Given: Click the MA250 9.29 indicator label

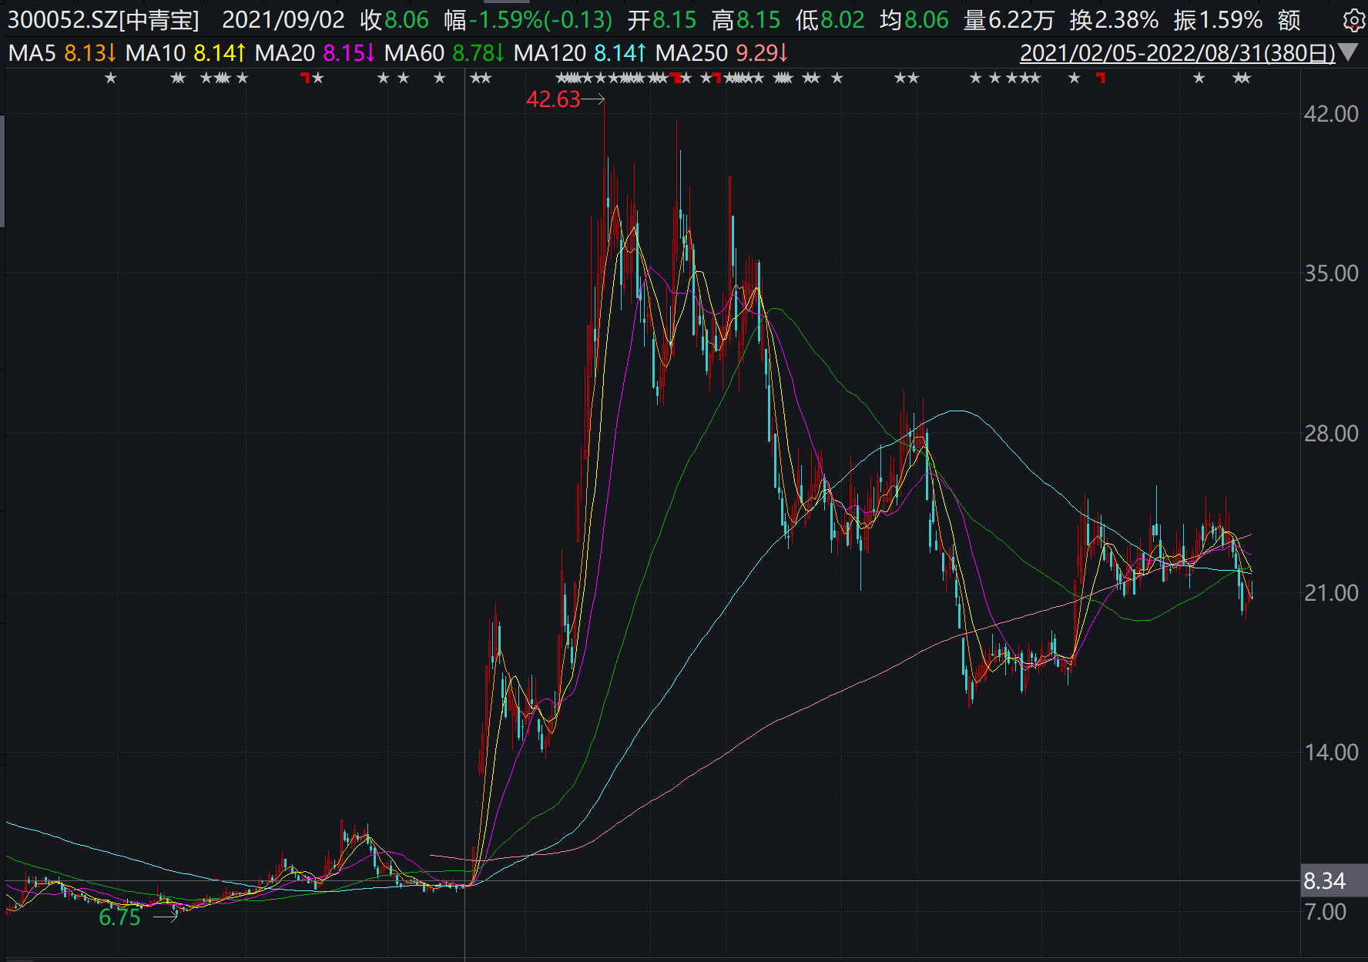Looking at the screenshot, I should pos(722,53).
